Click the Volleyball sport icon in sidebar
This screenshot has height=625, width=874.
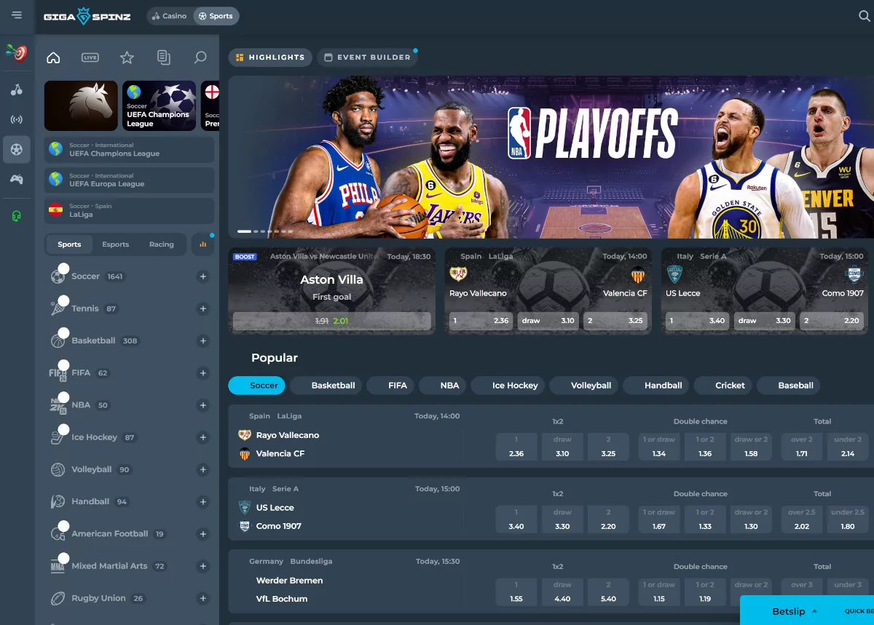pos(58,469)
